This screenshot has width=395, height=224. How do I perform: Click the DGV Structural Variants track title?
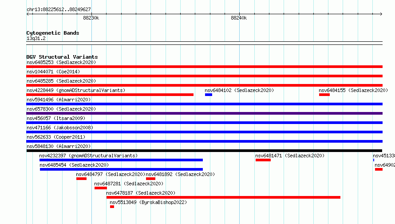point(62,57)
